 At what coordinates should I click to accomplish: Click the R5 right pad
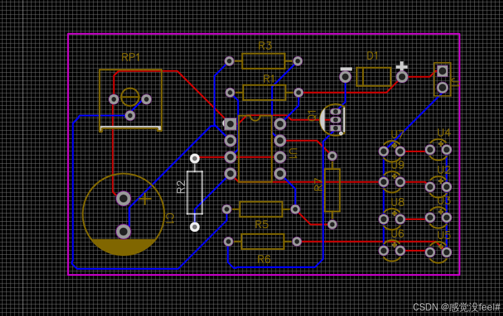[x=295, y=209]
